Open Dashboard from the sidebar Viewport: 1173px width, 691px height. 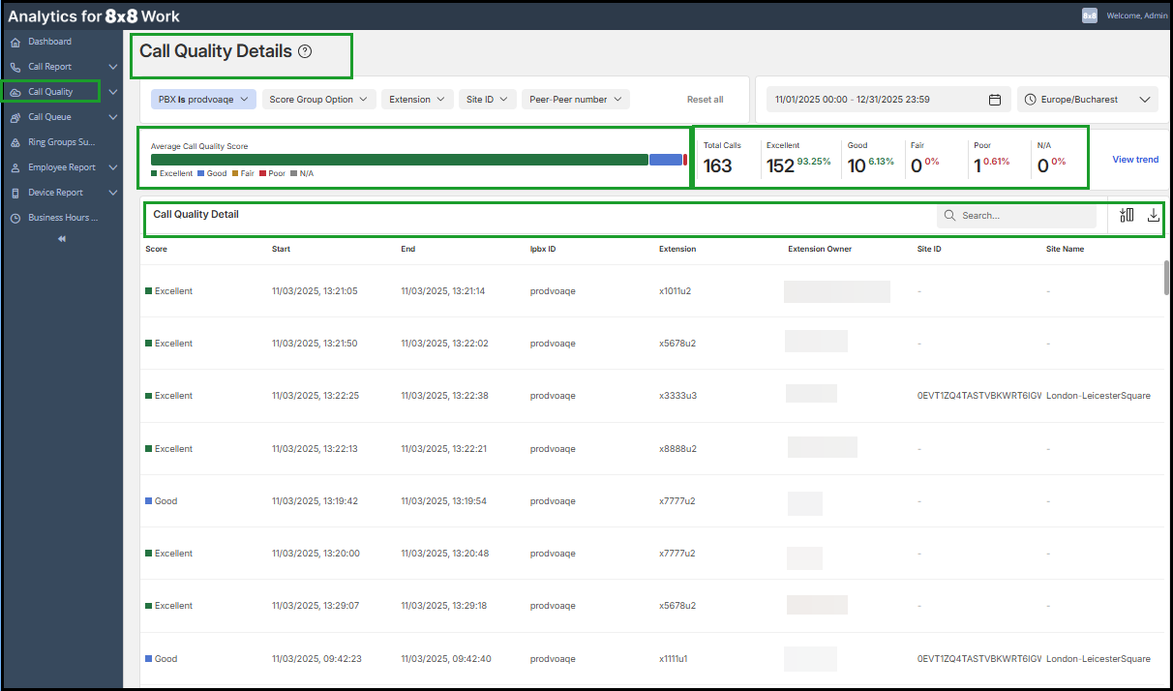pyautogui.click(x=49, y=42)
